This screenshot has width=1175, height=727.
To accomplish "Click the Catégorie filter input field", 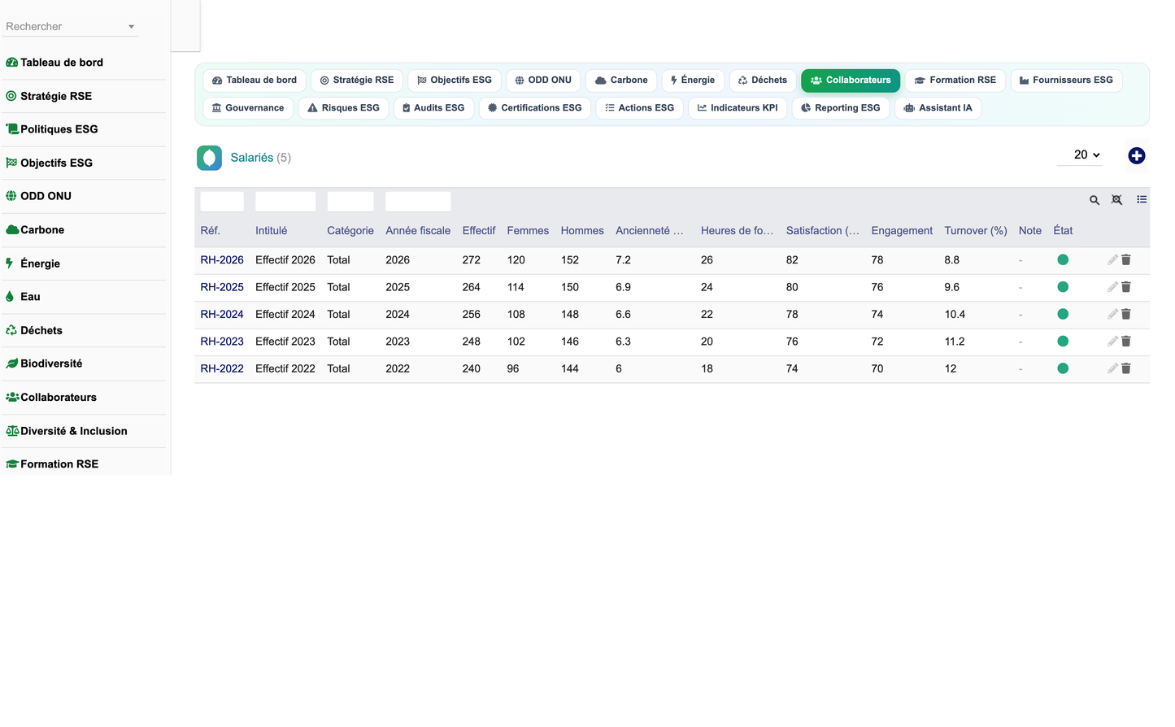I will coord(350,201).
